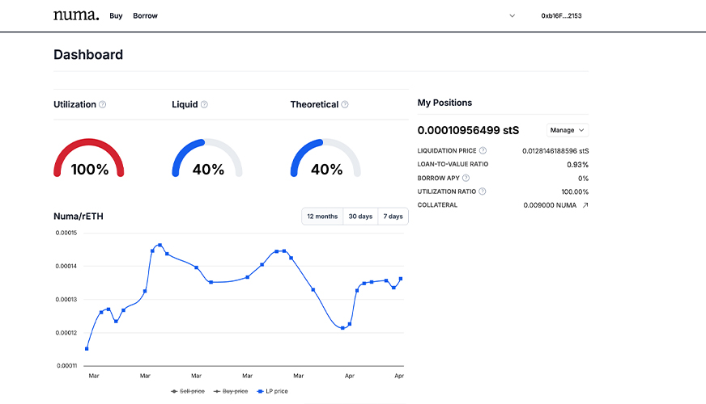The width and height of the screenshot is (706, 404).
Task: Click the Borrow APY info icon
Action: (466, 178)
